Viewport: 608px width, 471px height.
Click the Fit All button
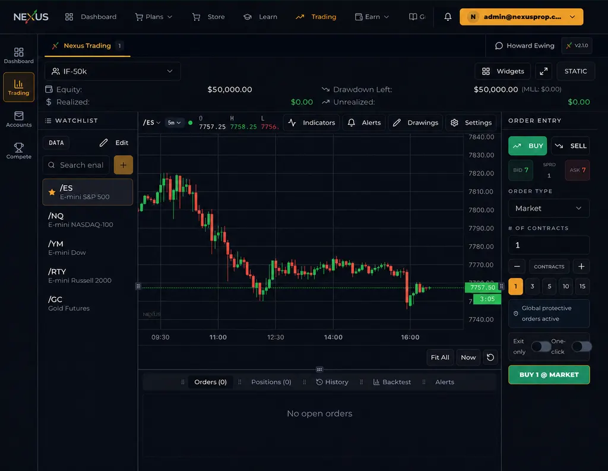pos(440,358)
